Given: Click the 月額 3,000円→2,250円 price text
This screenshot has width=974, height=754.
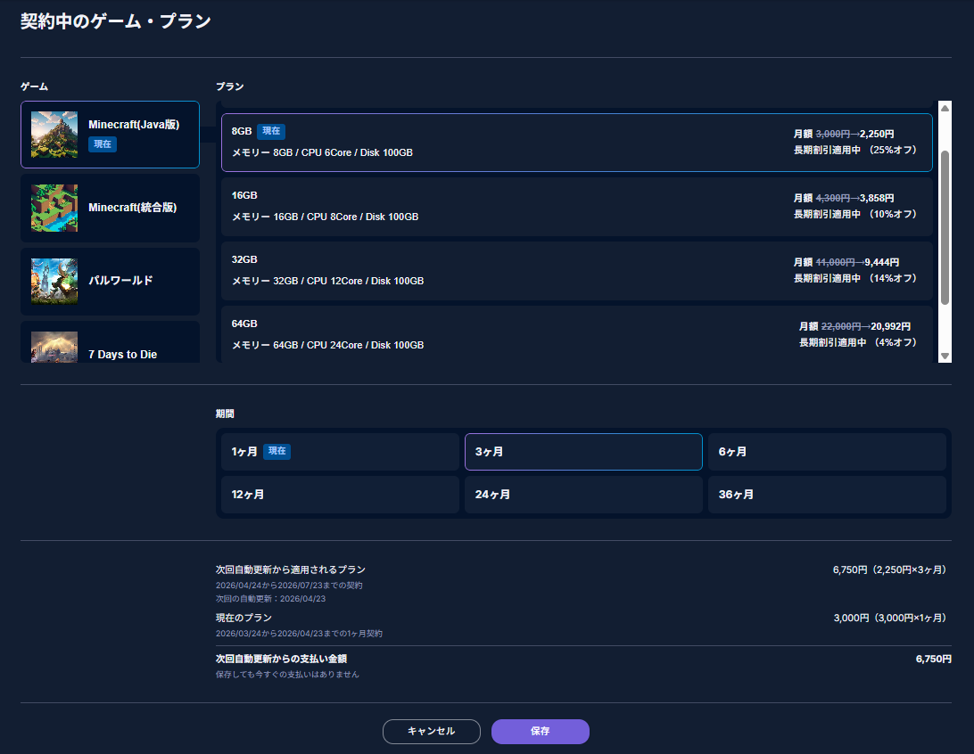Looking at the screenshot, I should tap(843, 134).
